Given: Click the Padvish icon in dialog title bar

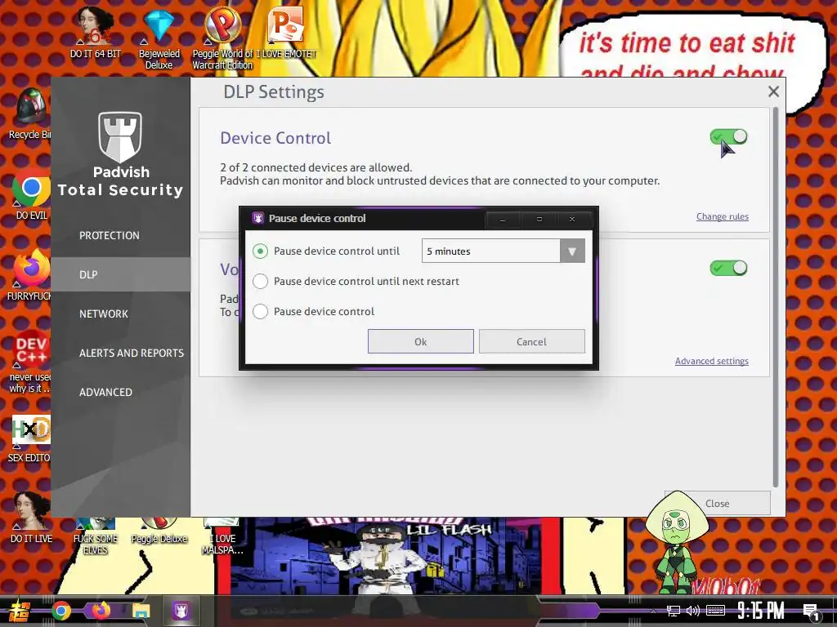Looking at the screenshot, I should click(x=258, y=218).
